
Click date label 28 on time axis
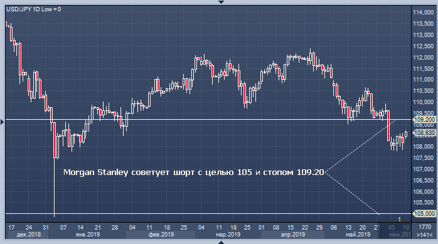point(115,228)
